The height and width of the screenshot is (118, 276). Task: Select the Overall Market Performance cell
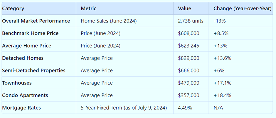tap(36, 21)
